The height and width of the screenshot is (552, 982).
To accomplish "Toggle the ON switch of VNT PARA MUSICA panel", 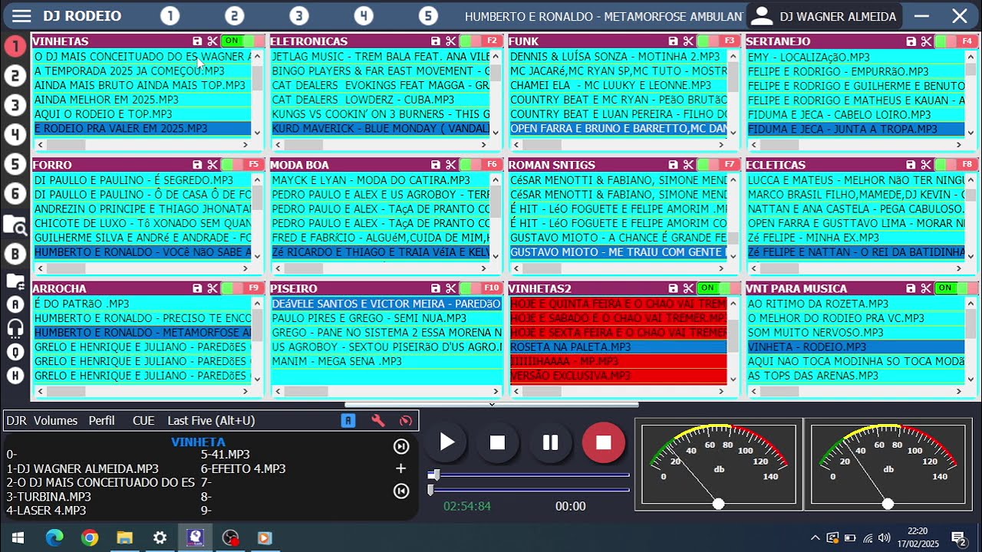I will click(955, 287).
